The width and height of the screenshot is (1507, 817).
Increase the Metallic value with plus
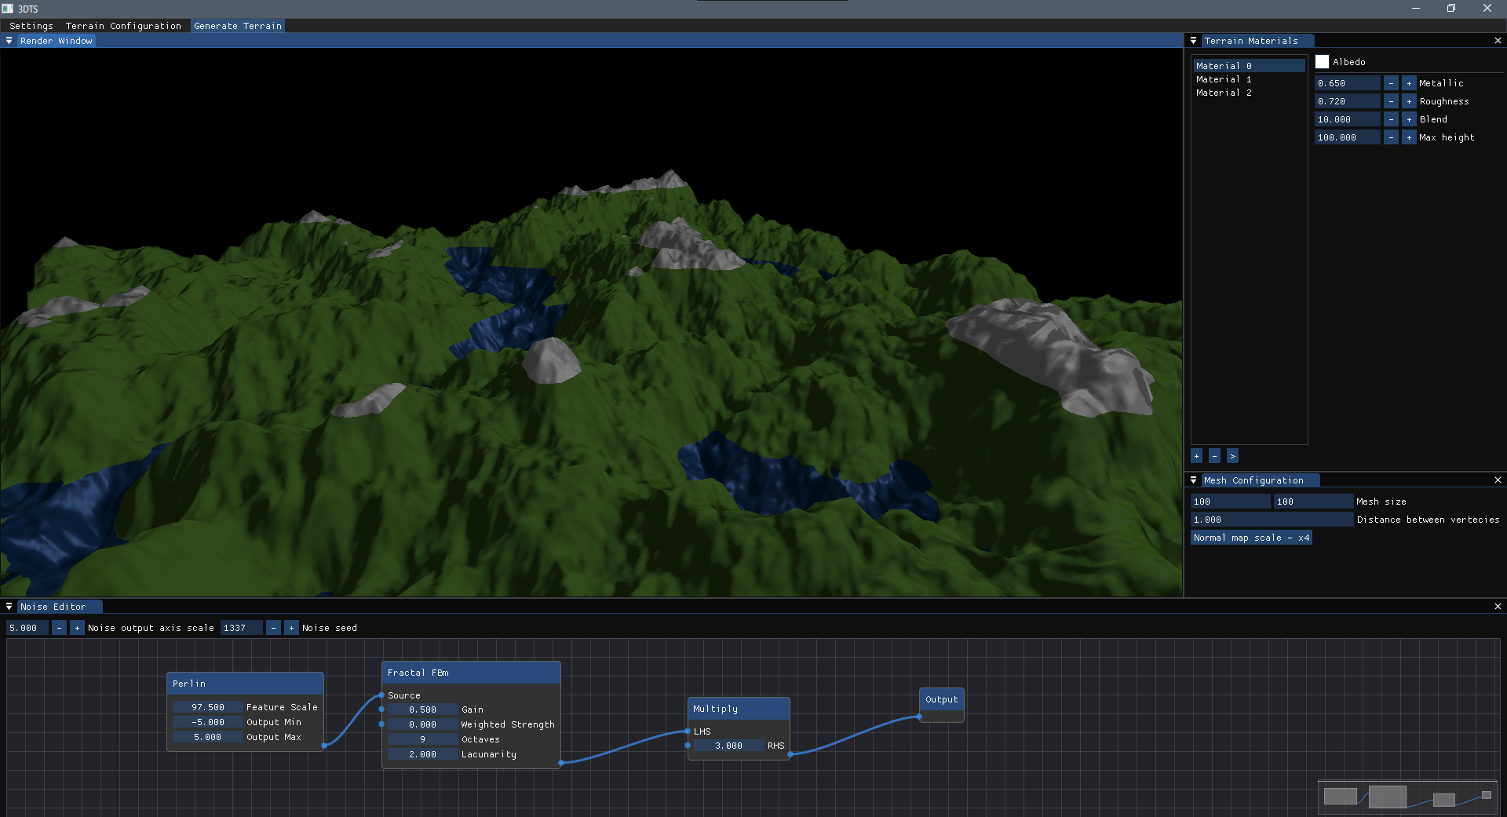click(x=1409, y=83)
